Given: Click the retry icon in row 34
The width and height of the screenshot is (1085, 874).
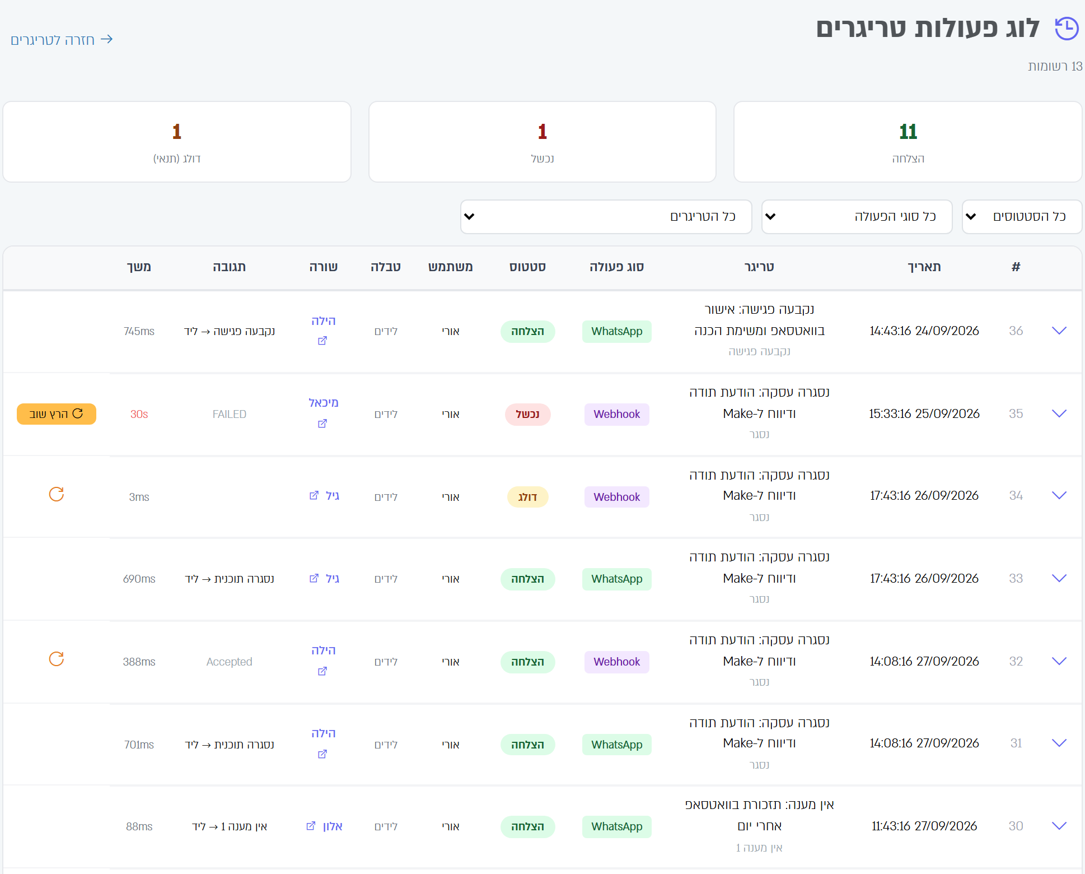Looking at the screenshot, I should [57, 494].
